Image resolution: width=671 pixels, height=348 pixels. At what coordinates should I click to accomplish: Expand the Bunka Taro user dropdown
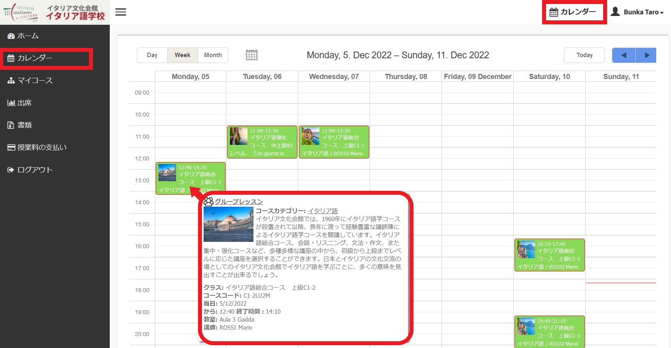click(x=643, y=12)
